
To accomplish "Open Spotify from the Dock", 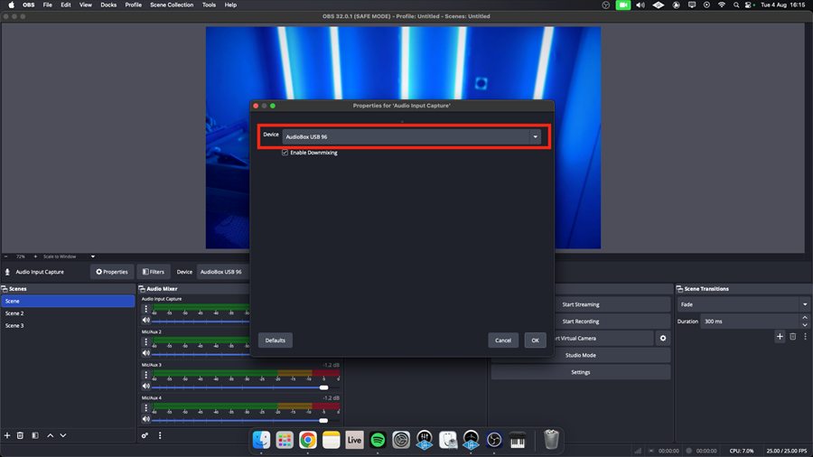I will click(x=378, y=440).
